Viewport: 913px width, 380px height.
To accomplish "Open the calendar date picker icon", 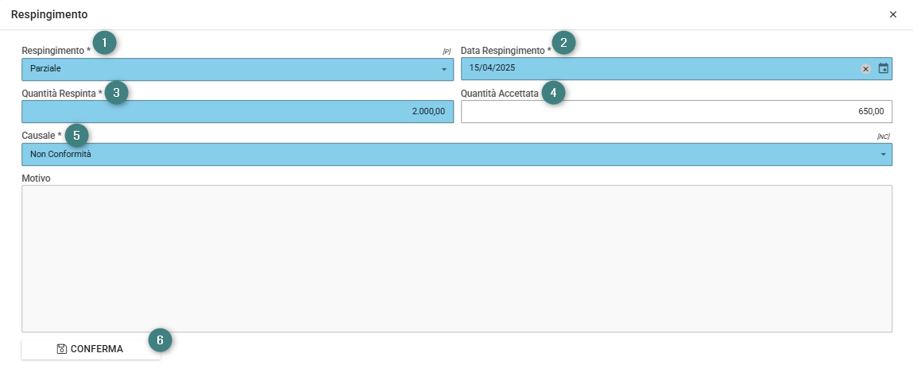I will (x=884, y=68).
